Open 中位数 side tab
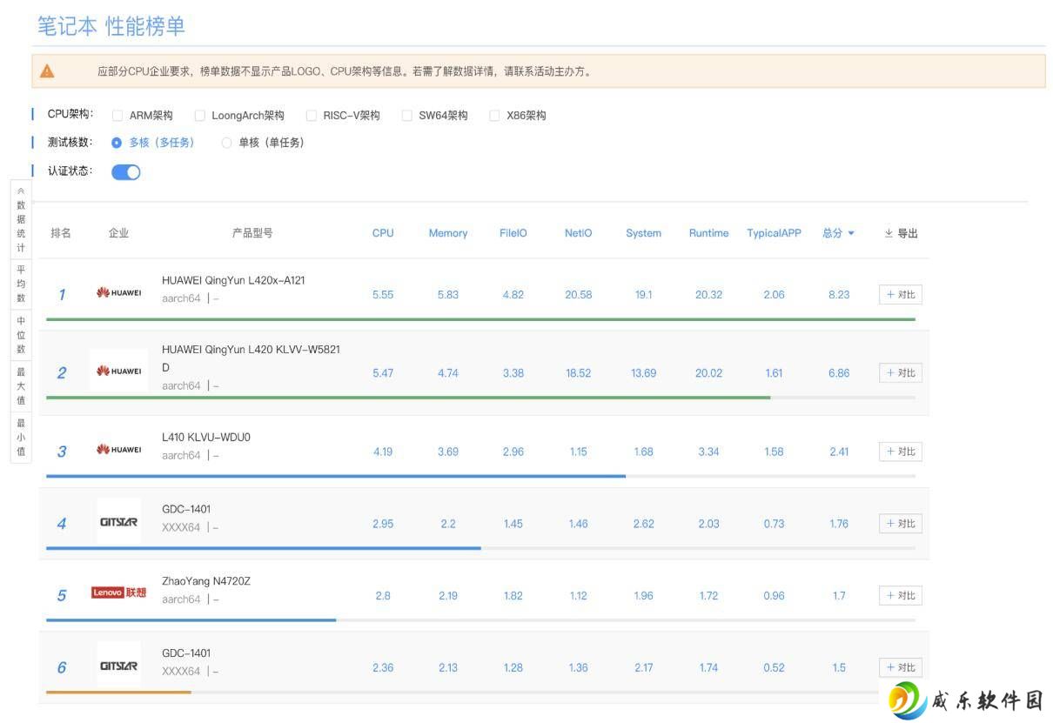The image size is (1053, 723). tap(21, 335)
